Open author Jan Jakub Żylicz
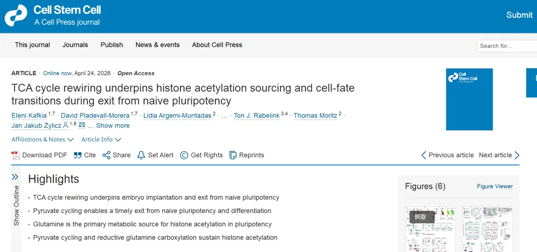The image size is (537, 252). tap(37, 126)
